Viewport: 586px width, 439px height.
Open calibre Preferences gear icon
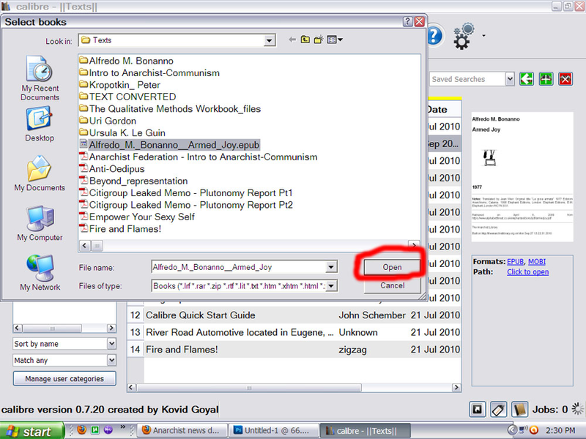(463, 36)
